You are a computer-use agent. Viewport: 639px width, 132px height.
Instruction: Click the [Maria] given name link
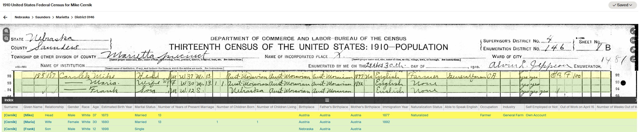click(x=29, y=122)
